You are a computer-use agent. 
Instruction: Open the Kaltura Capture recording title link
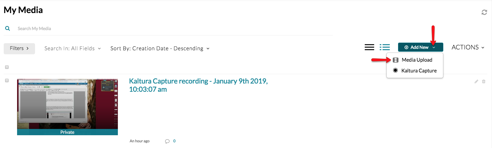coord(198,85)
